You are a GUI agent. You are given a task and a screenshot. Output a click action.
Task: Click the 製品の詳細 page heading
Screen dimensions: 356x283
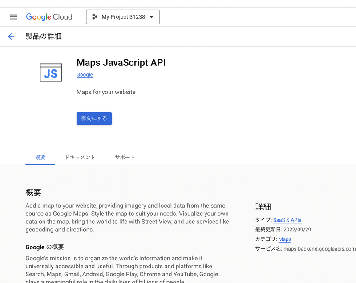[x=43, y=36]
